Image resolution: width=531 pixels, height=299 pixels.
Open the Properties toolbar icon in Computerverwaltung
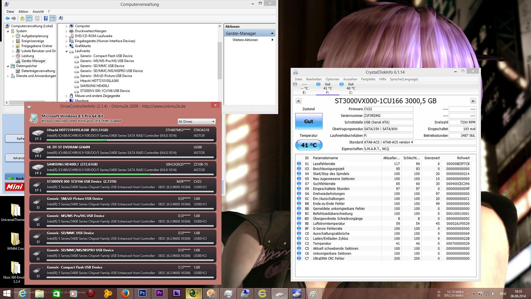[37, 18]
